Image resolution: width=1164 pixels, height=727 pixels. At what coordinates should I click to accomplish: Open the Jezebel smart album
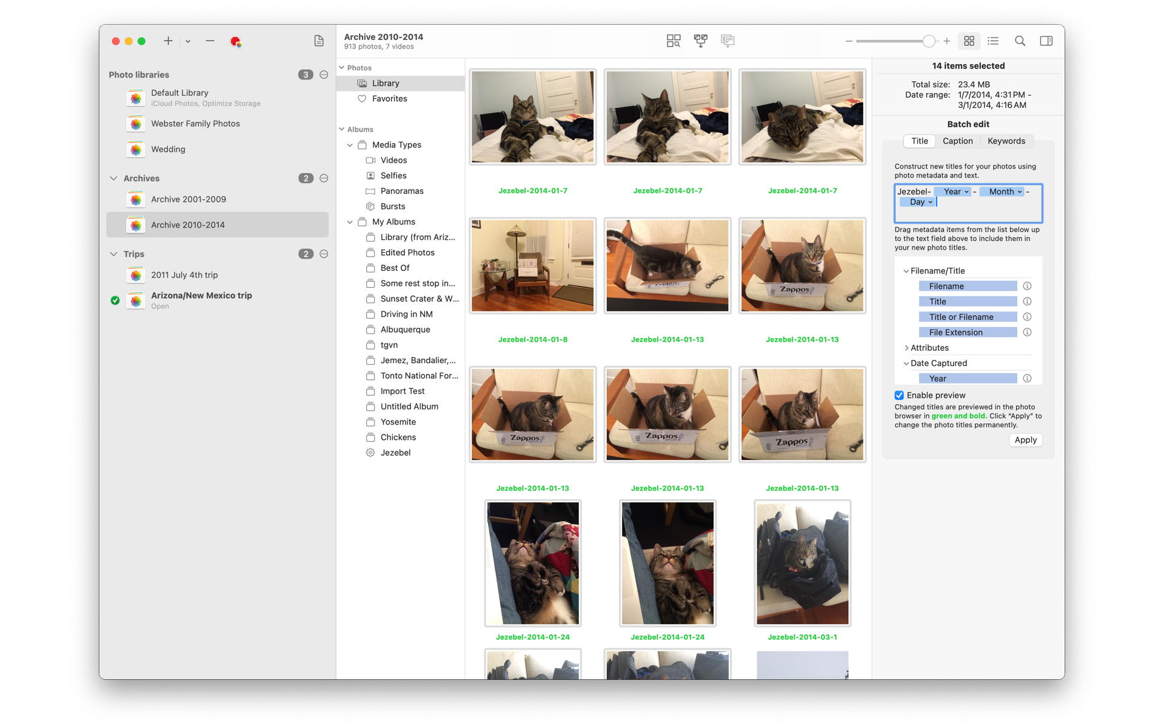point(401,453)
